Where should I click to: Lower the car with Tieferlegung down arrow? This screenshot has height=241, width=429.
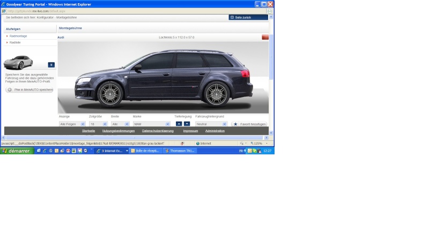[x=187, y=124]
